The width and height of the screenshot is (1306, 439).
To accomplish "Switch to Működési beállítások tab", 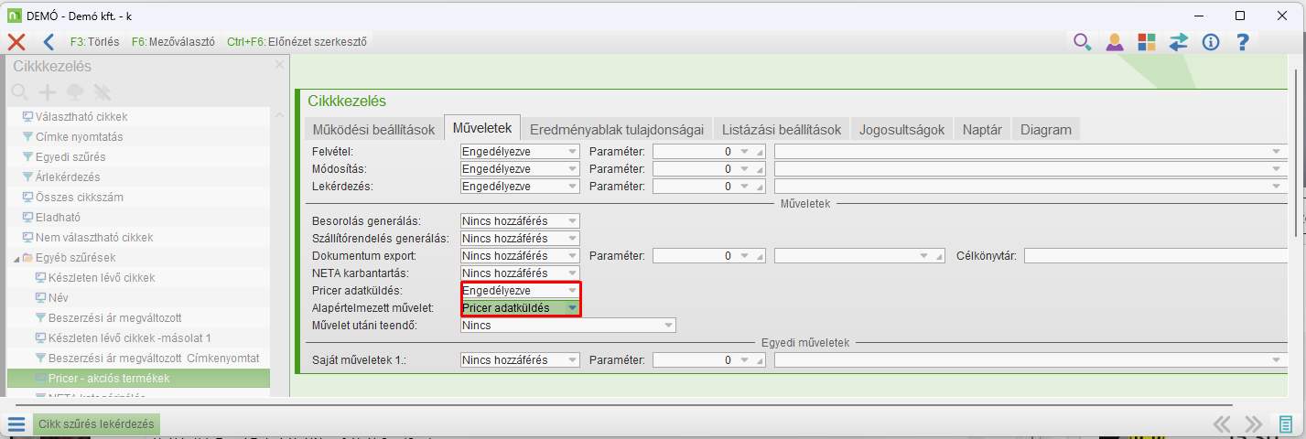I will point(373,130).
